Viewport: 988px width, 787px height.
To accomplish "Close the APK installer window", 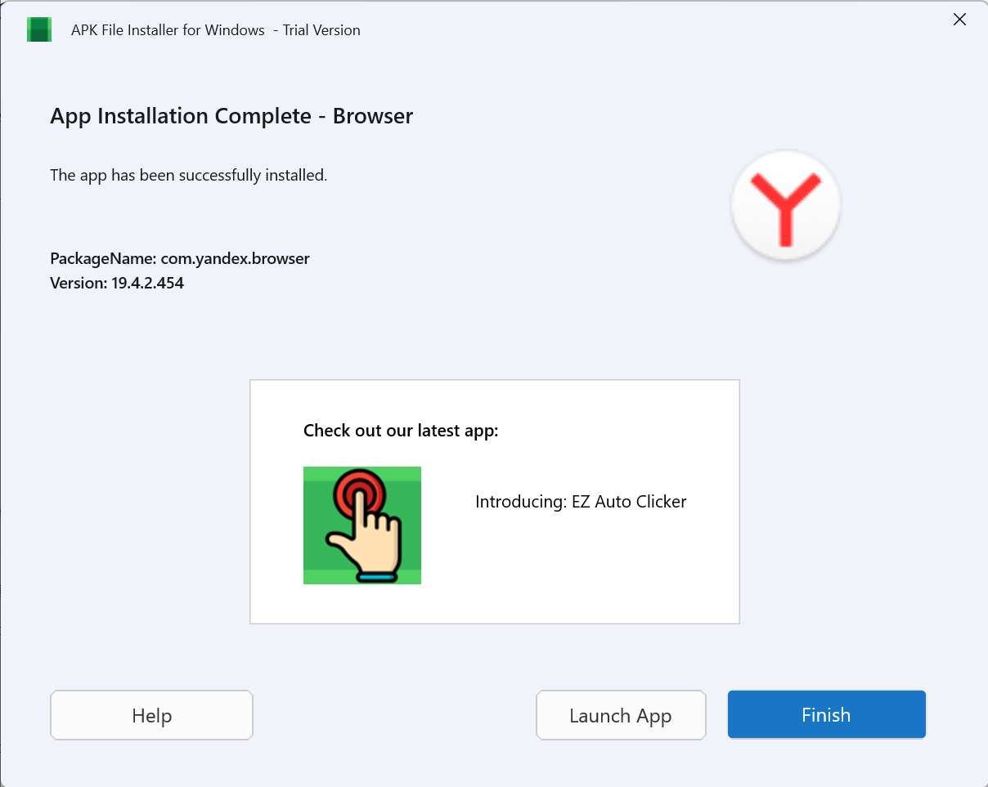I will click(959, 20).
